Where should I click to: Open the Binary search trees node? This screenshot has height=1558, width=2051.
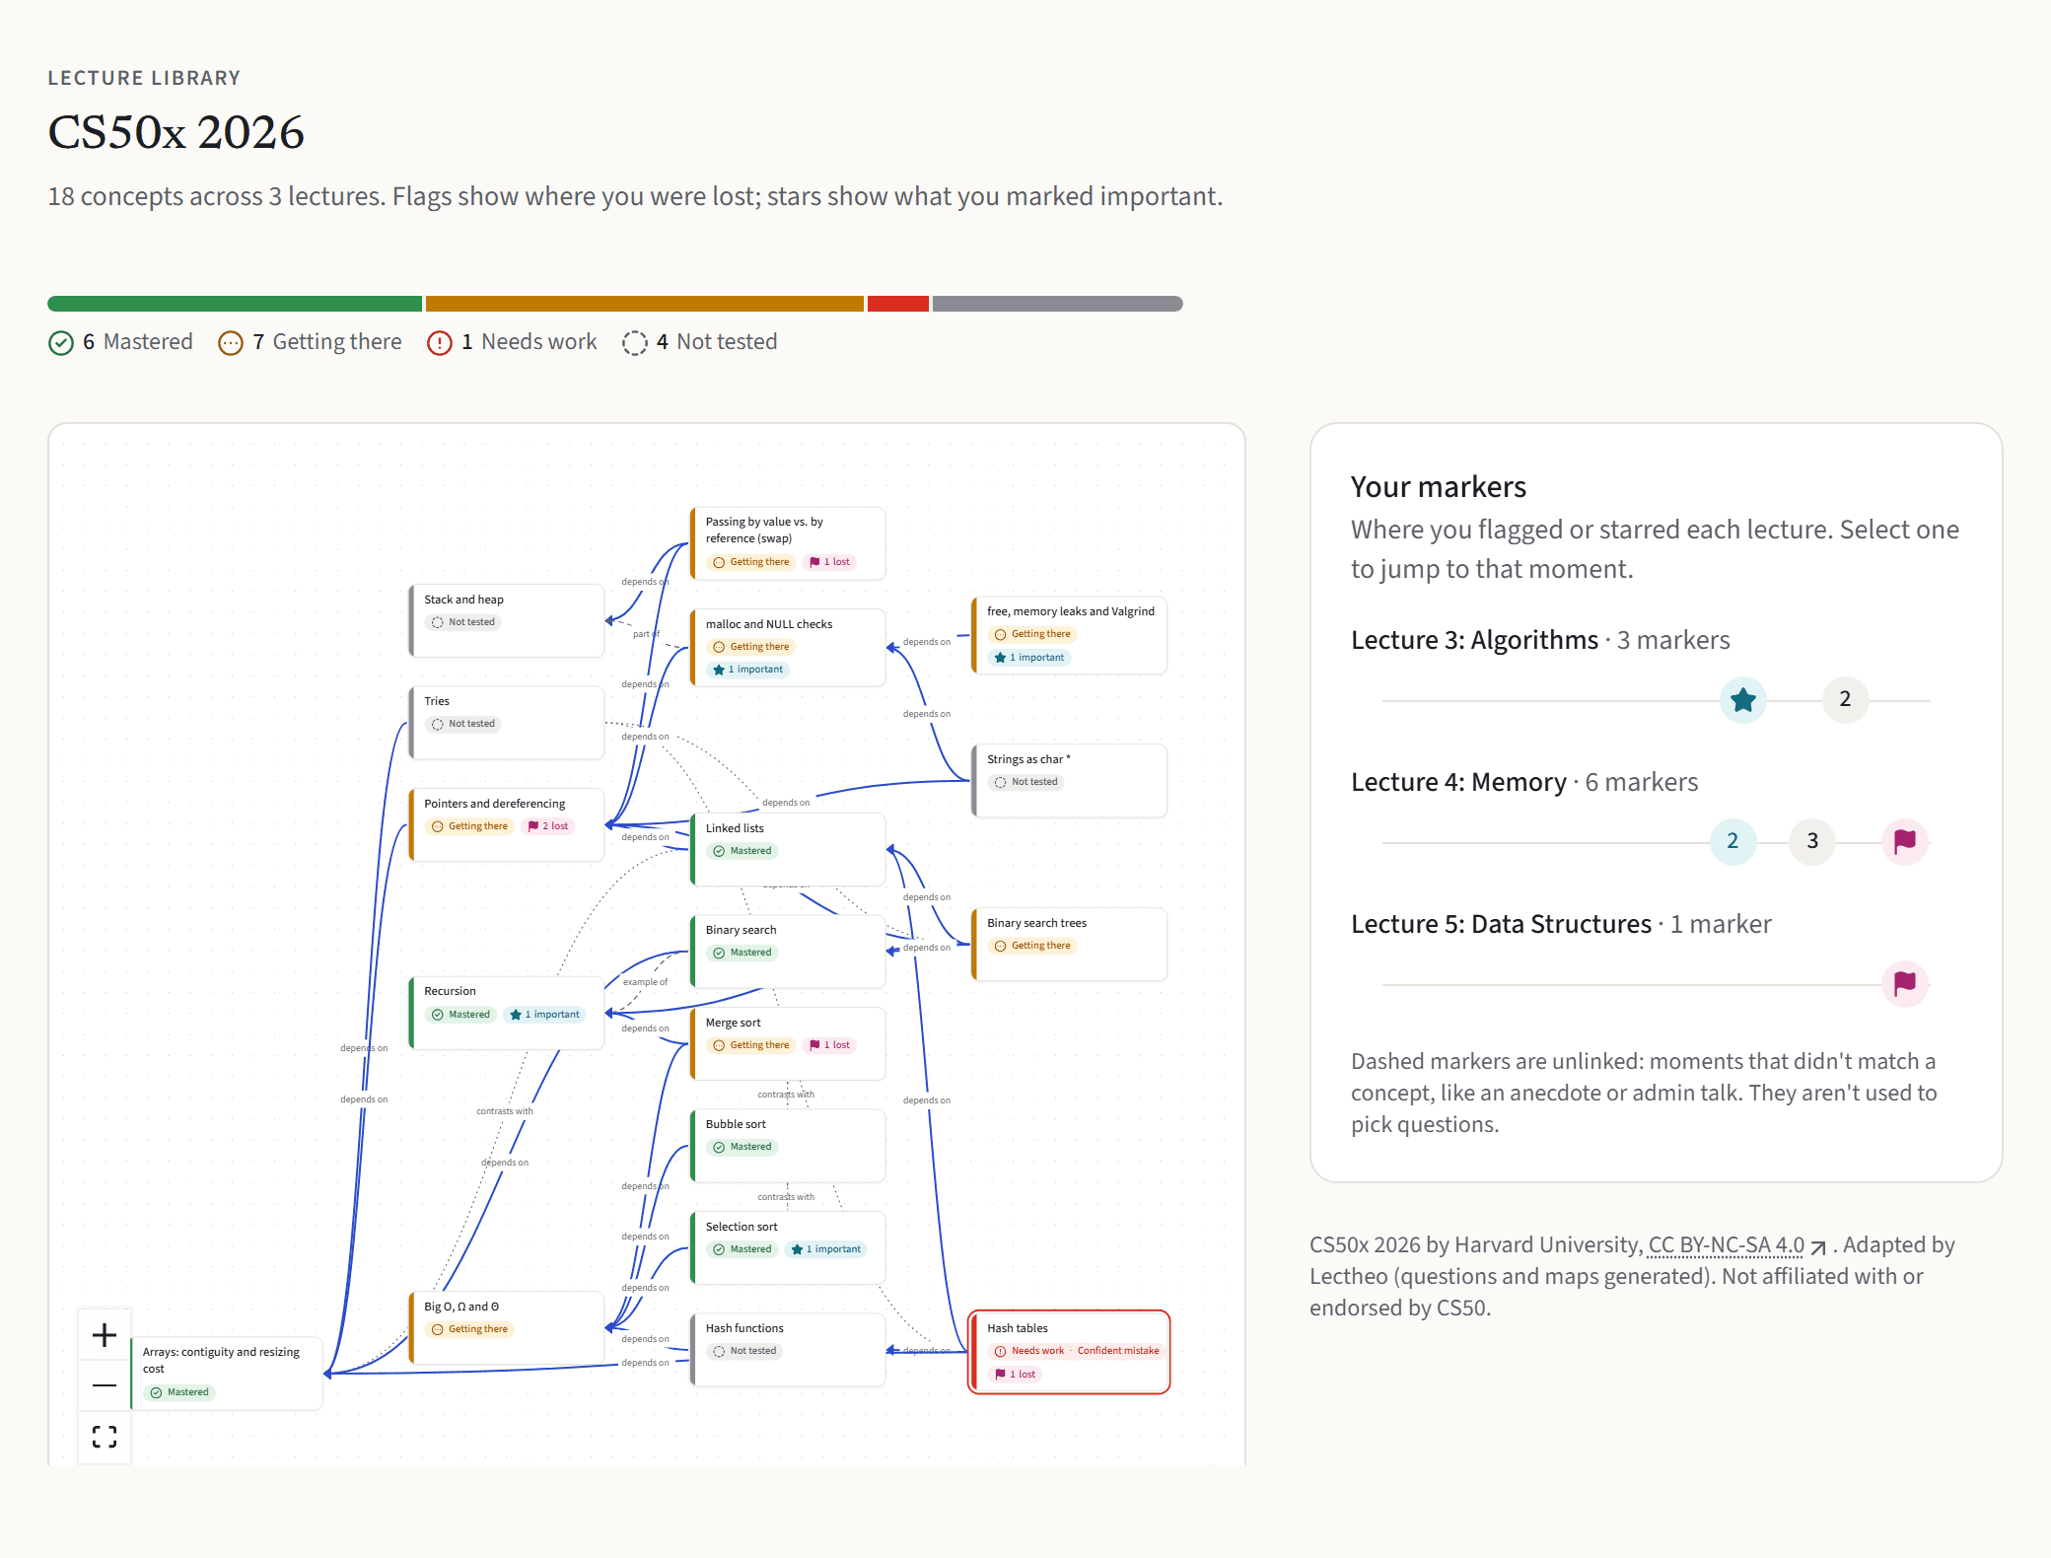(x=1069, y=944)
